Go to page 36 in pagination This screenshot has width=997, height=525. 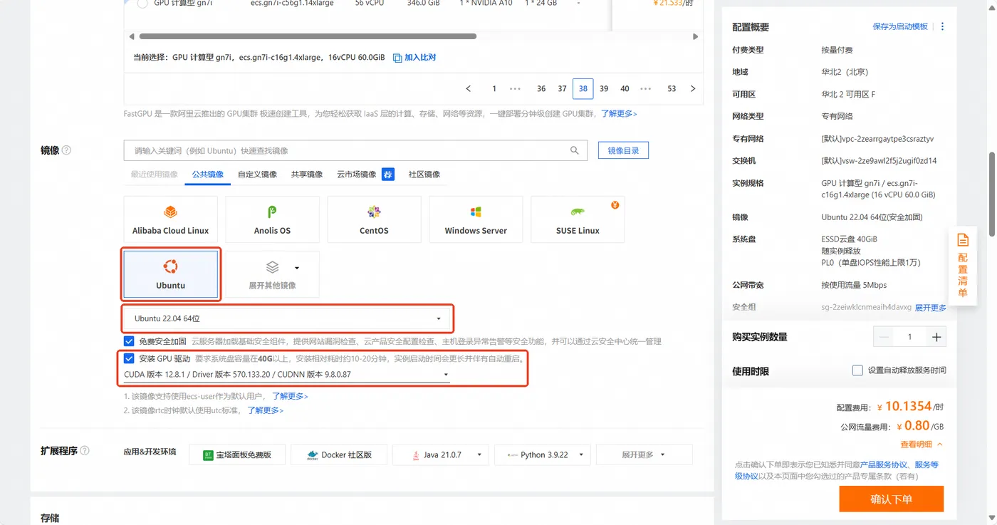pyautogui.click(x=541, y=88)
